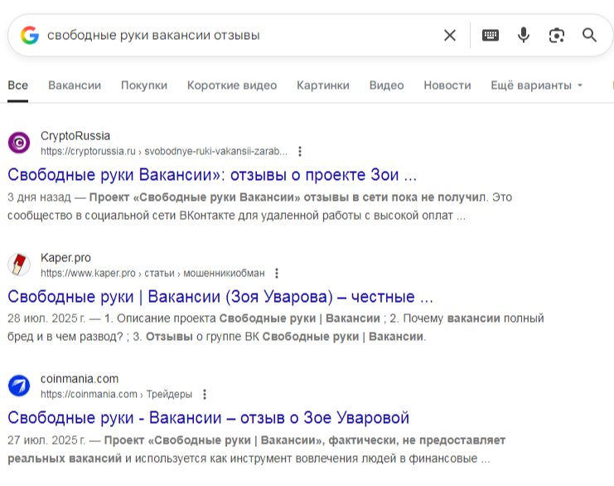Click the snippet date '28 июл. 2025 г.'
The width and height of the screenshot is (614, 486).
[46, 318]
